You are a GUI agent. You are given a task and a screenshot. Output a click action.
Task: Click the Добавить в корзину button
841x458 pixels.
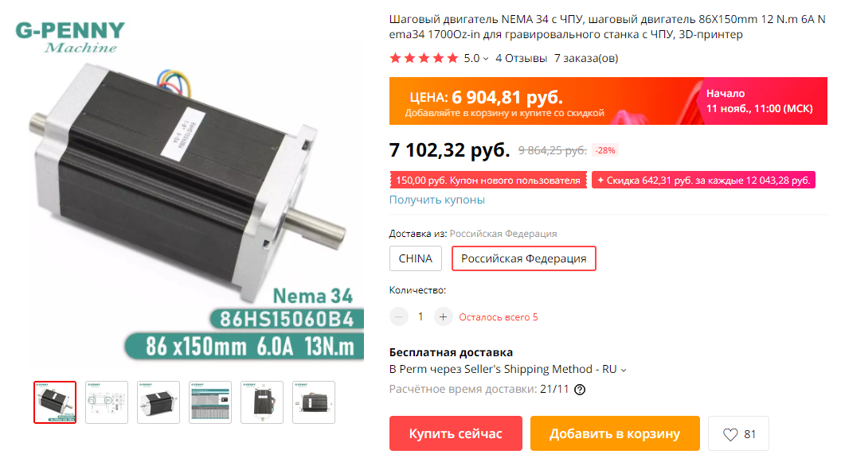[x=615, y=433]
